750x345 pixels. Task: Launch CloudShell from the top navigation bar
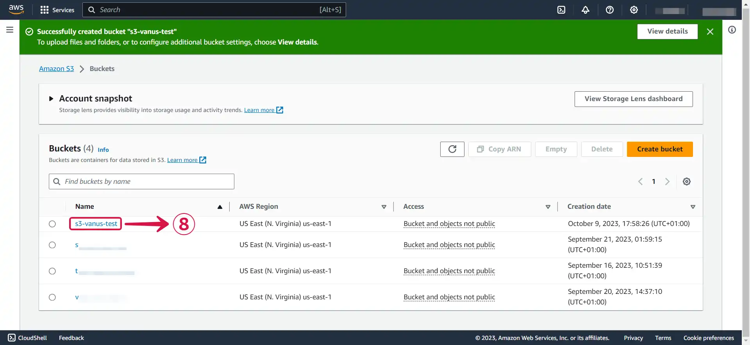tap(561, 10)
